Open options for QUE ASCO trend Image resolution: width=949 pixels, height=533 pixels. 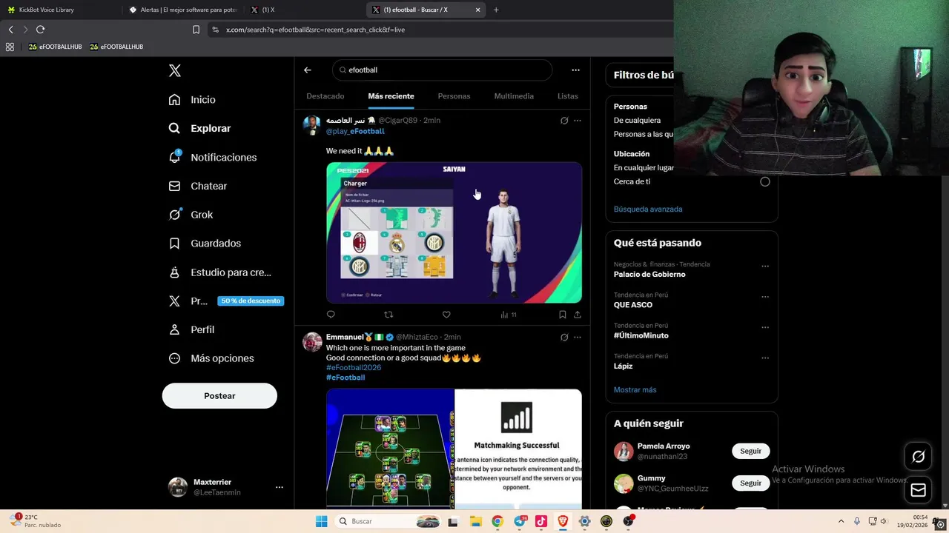coord(765,297)
